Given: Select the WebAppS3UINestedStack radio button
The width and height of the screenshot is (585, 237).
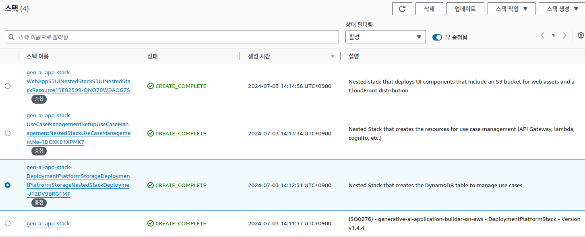Looking at the screenshot, I should click(8, 86).
